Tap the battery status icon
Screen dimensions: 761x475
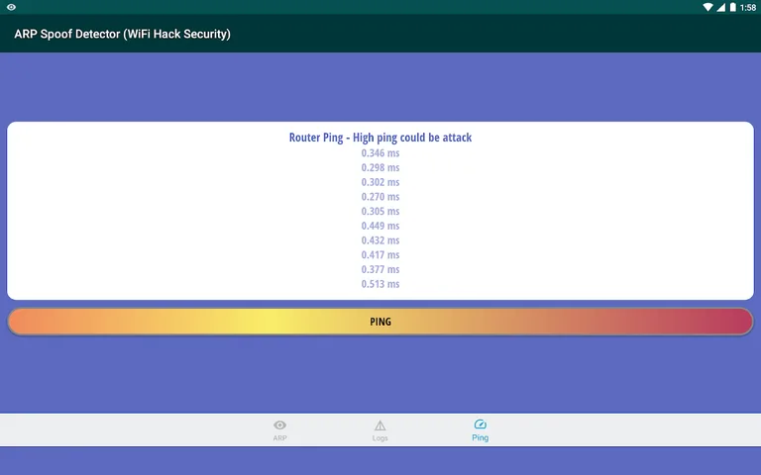733,7
